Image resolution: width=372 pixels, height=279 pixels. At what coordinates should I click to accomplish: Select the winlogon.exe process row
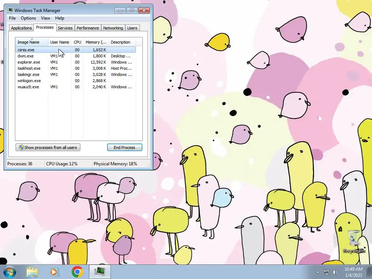[76, 81]
